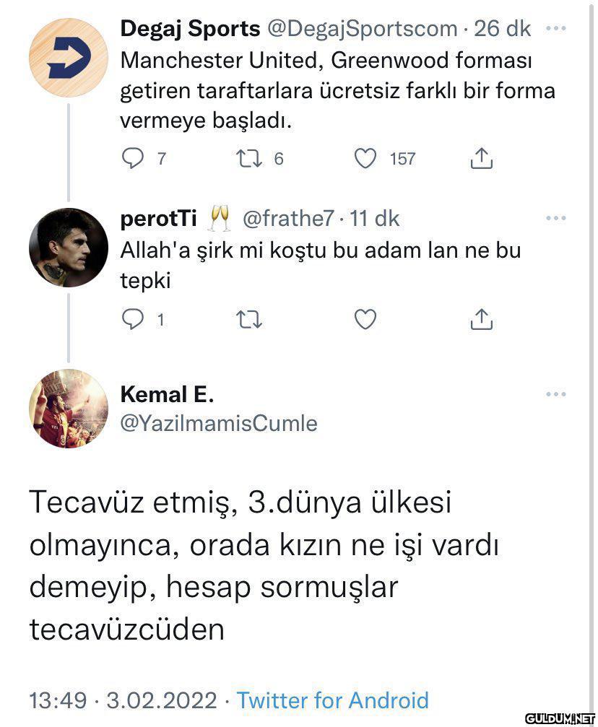Open the @YazilmamisCumle profile handle
The height and width of the screenshot is (727, 598).
(218, 423)
